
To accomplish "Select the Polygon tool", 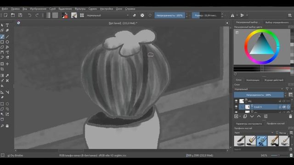I will [2, 47].
